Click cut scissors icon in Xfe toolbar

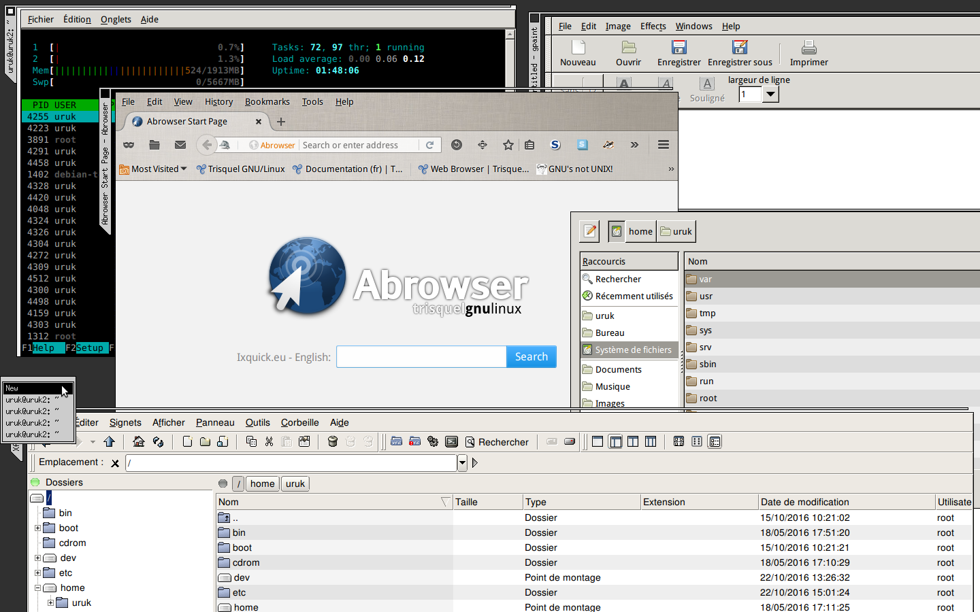point(269,442)
